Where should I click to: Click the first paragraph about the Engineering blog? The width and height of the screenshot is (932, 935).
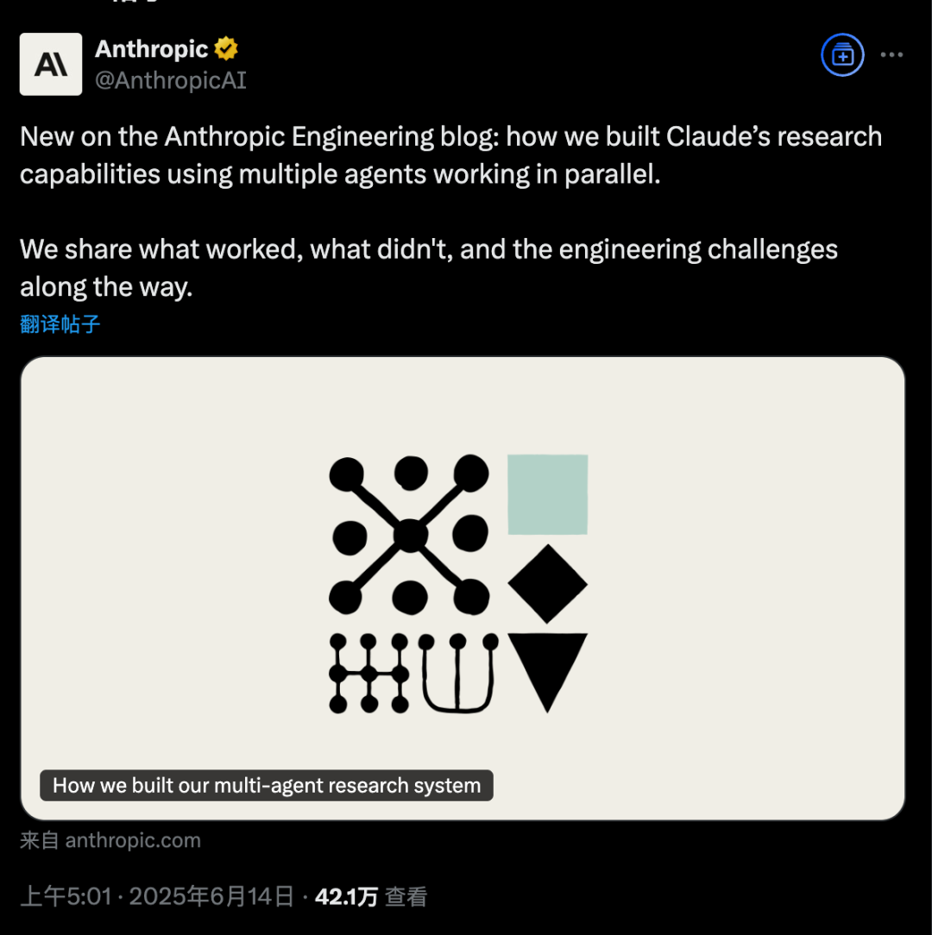[450, 155]
